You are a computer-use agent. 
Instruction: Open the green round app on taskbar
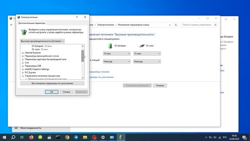click(x=40, y=137)
